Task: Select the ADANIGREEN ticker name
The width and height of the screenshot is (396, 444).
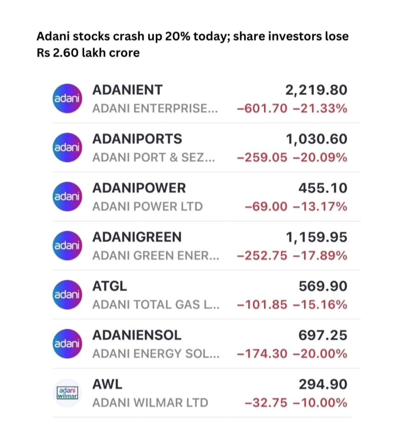Action: click(x=137, y=237)
